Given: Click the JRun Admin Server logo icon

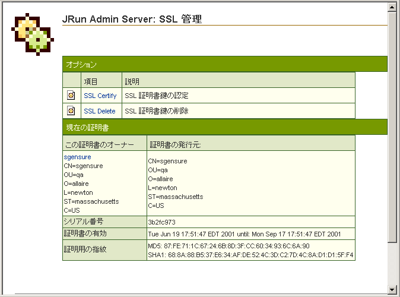Looking at the screenshot, I should tap(33, 34).
